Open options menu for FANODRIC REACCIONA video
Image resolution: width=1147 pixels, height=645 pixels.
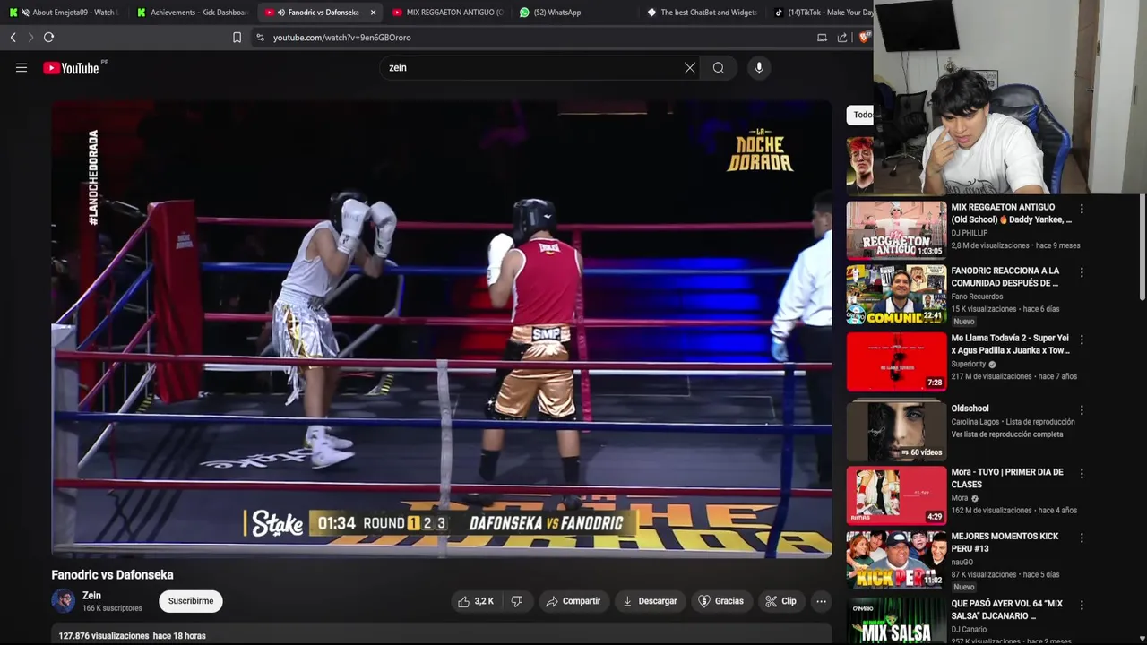click(1082, 272)
